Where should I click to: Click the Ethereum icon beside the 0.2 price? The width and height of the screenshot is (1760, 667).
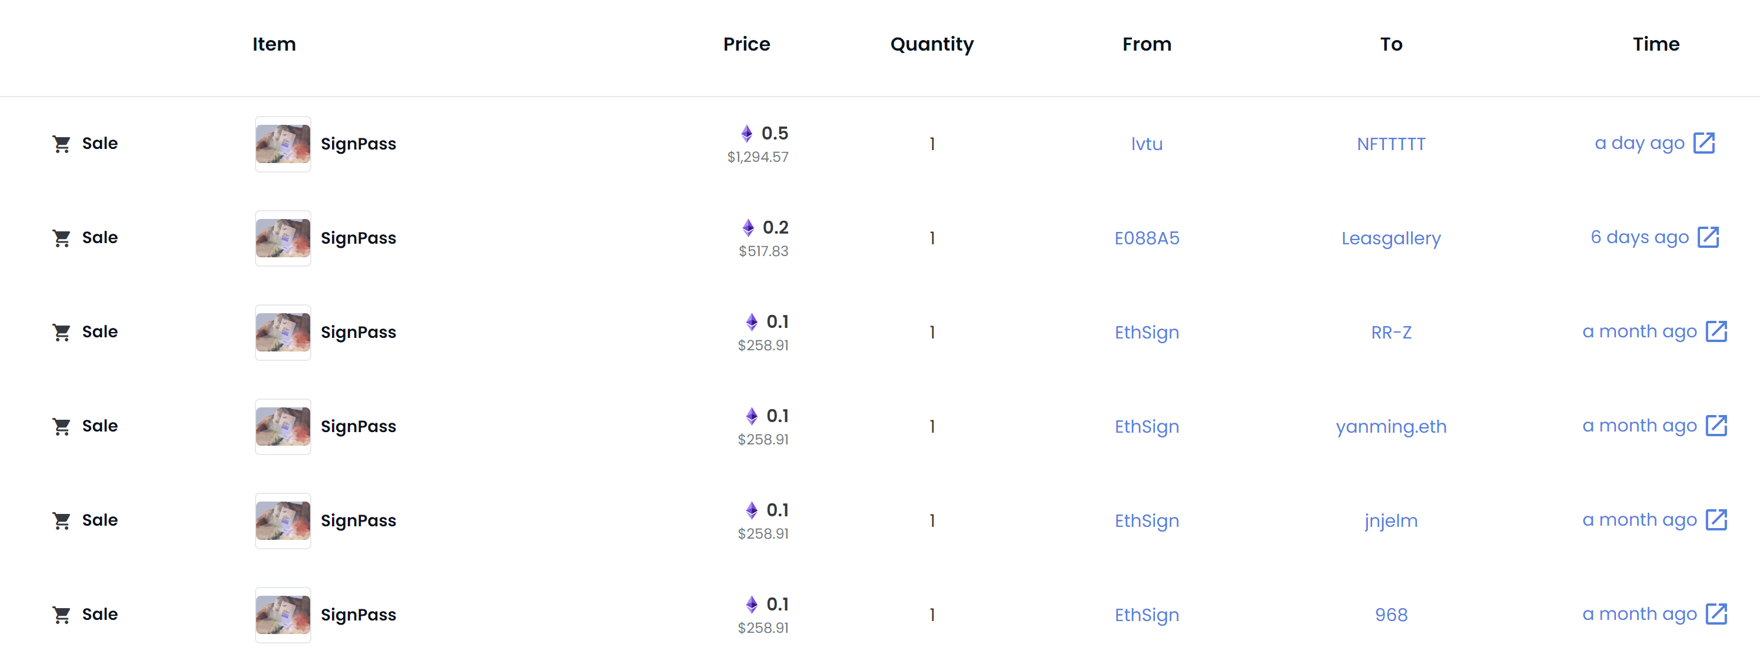(x=748, y=228)
